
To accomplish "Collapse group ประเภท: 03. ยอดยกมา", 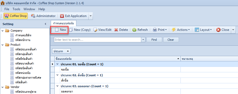I will pyautogui.click(x=57, y=86).
